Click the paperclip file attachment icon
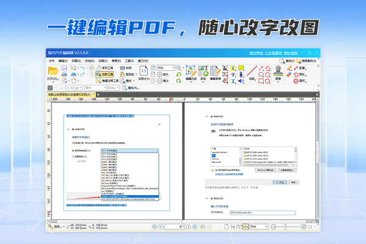 (241, 74)
